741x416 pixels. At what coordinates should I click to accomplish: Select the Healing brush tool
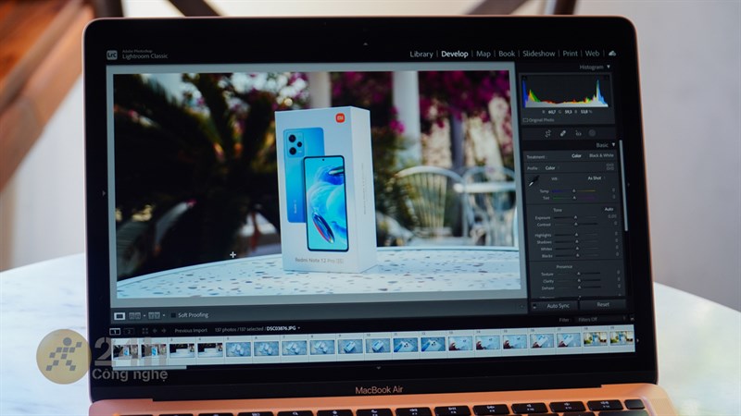tap(563, 133)
